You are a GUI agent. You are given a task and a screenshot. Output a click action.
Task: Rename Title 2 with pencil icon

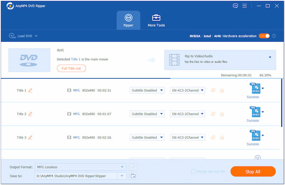tap(30, 114)
